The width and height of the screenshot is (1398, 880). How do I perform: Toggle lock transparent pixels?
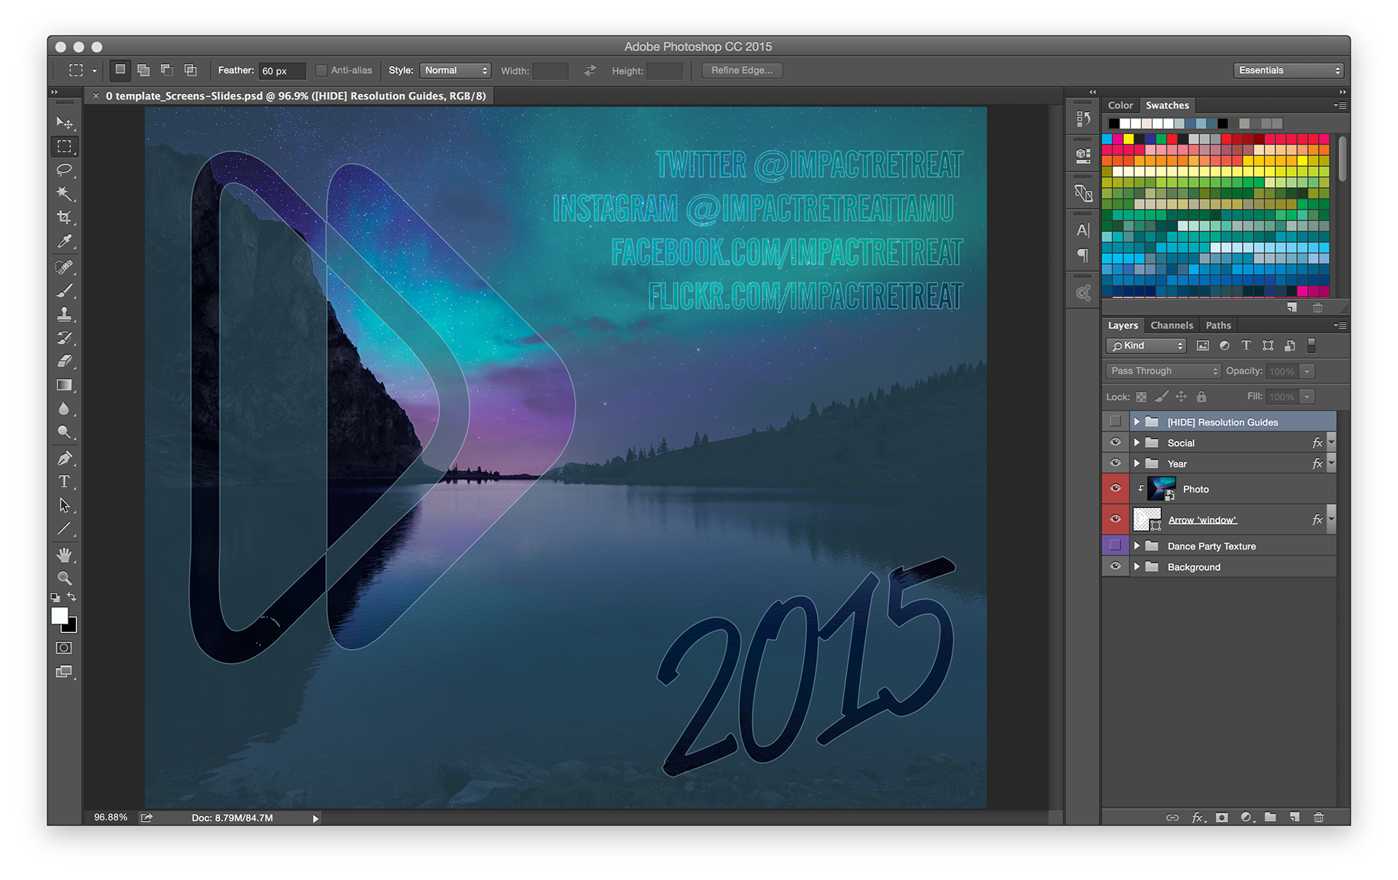1141,397
